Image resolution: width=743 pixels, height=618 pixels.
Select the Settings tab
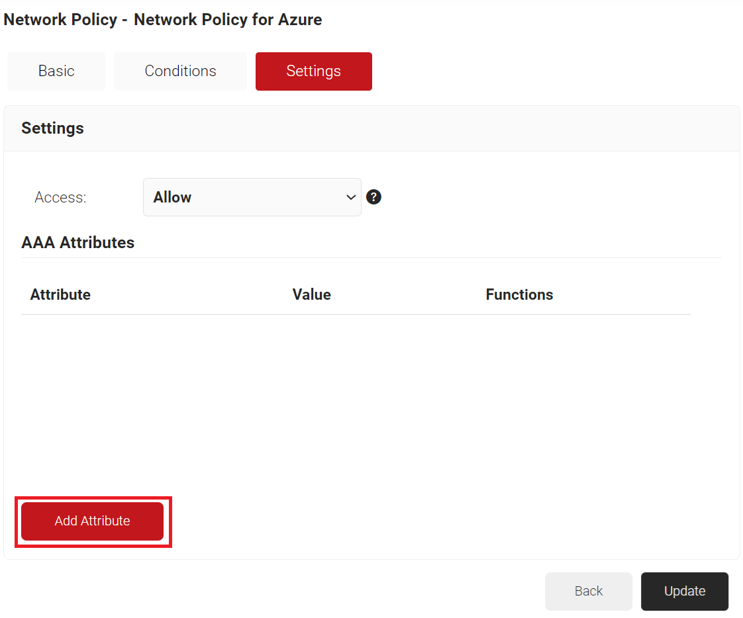point(313,71)
